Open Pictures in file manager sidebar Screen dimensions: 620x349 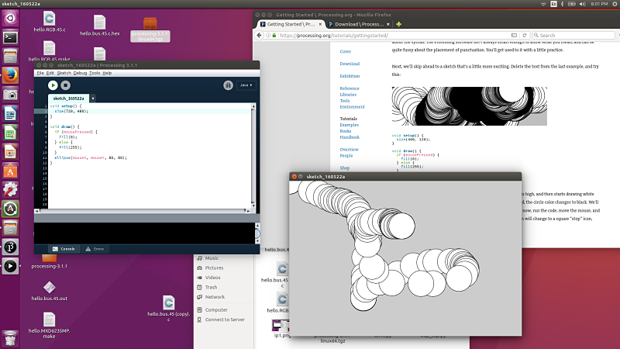pos(214,268)
